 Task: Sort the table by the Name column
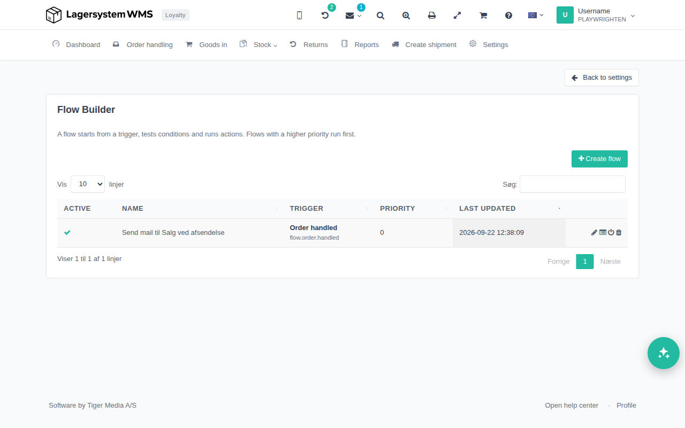[x=200, y=209]
